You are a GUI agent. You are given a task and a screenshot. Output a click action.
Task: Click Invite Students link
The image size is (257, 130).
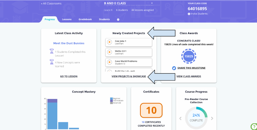click(199, 14)
